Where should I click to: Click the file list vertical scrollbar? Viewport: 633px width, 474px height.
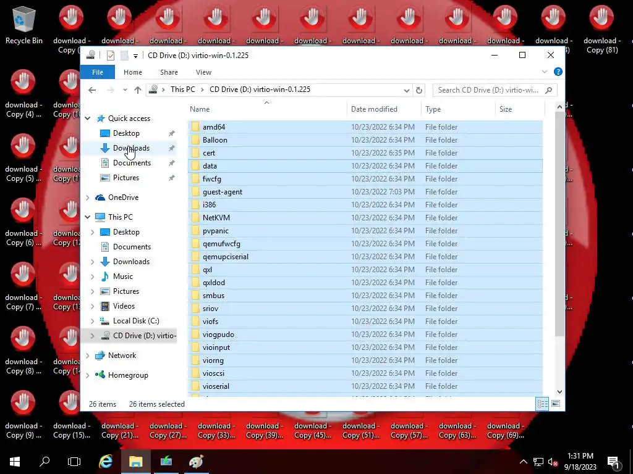coord(559,223)
